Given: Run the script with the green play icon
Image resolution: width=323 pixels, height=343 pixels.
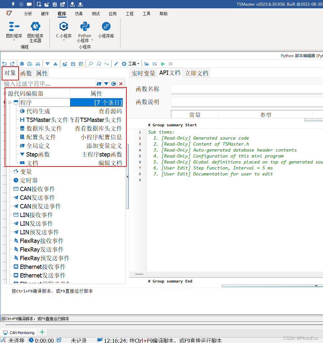Looking at the screenshot, I should 163,63.
